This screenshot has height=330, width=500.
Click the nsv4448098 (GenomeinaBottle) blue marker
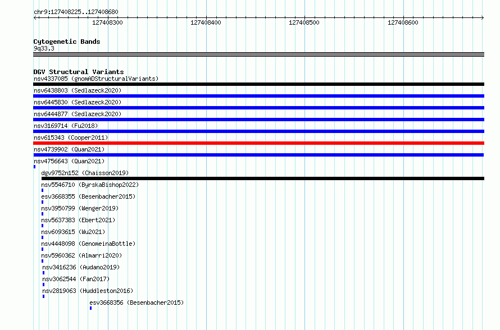pos(42,249)
